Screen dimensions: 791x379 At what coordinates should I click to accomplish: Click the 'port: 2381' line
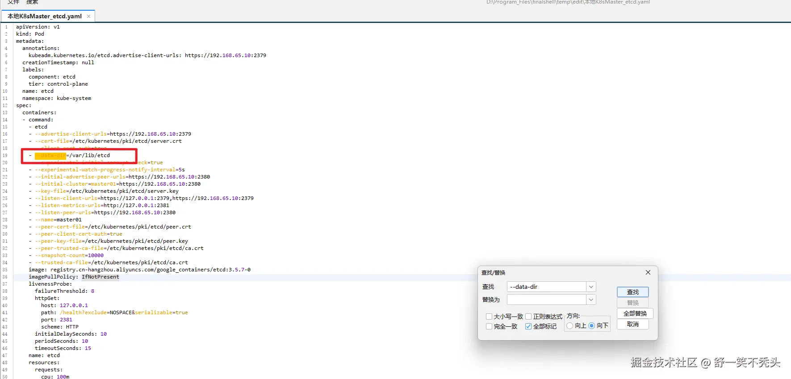coord(57,320)
